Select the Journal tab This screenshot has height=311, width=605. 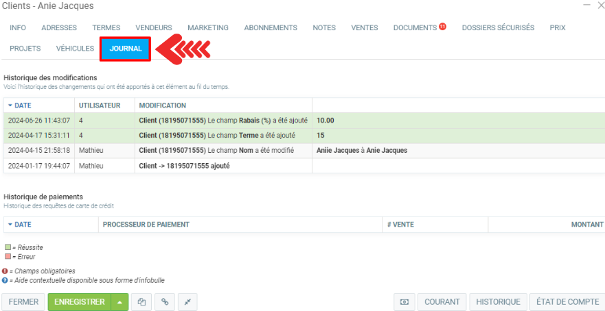click(x=126, y=49)
